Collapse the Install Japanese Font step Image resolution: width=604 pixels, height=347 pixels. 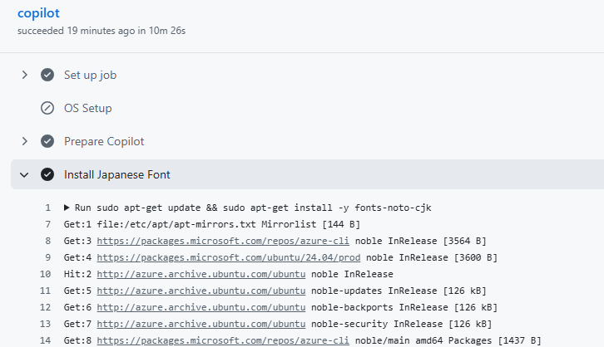click(24, 175)
